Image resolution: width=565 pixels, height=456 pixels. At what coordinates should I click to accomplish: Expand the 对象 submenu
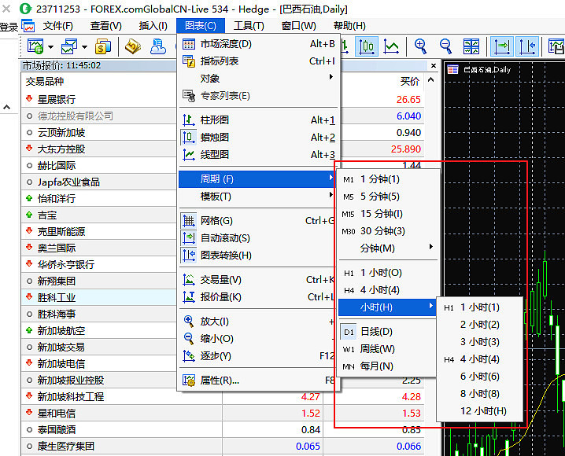[258, 79]
